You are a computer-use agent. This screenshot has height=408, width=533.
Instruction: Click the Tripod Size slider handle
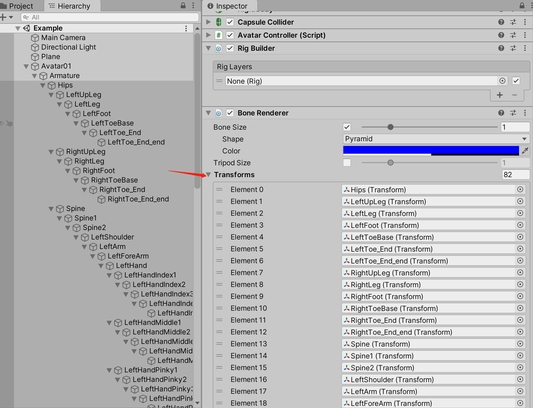pos(391,163)
